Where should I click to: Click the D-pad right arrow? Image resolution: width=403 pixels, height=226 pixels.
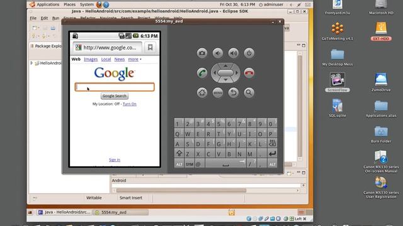[237, 73]
